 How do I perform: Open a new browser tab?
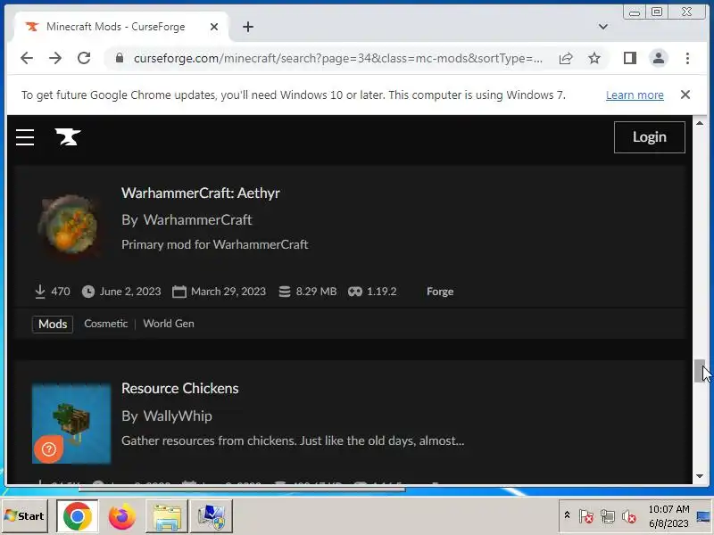coord(248,27)
